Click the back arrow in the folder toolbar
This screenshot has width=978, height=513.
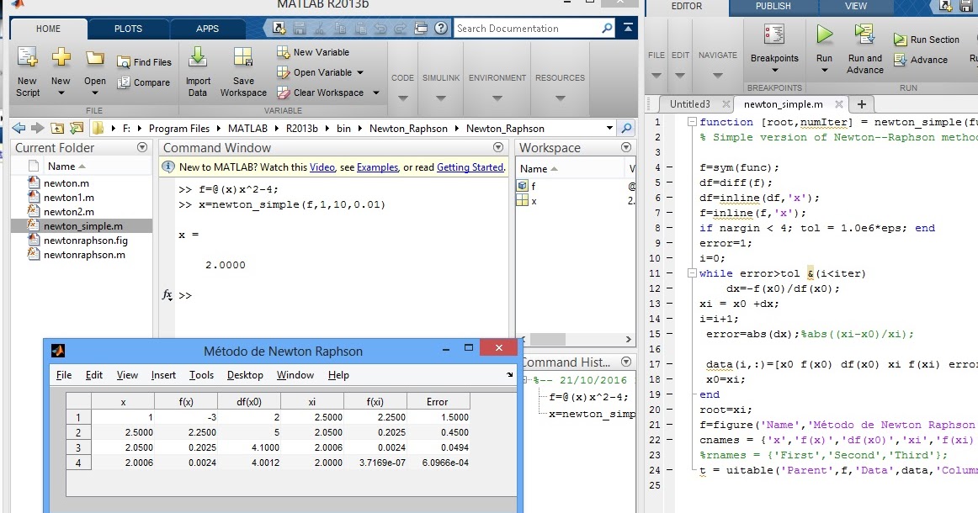(x=19, y=128)
